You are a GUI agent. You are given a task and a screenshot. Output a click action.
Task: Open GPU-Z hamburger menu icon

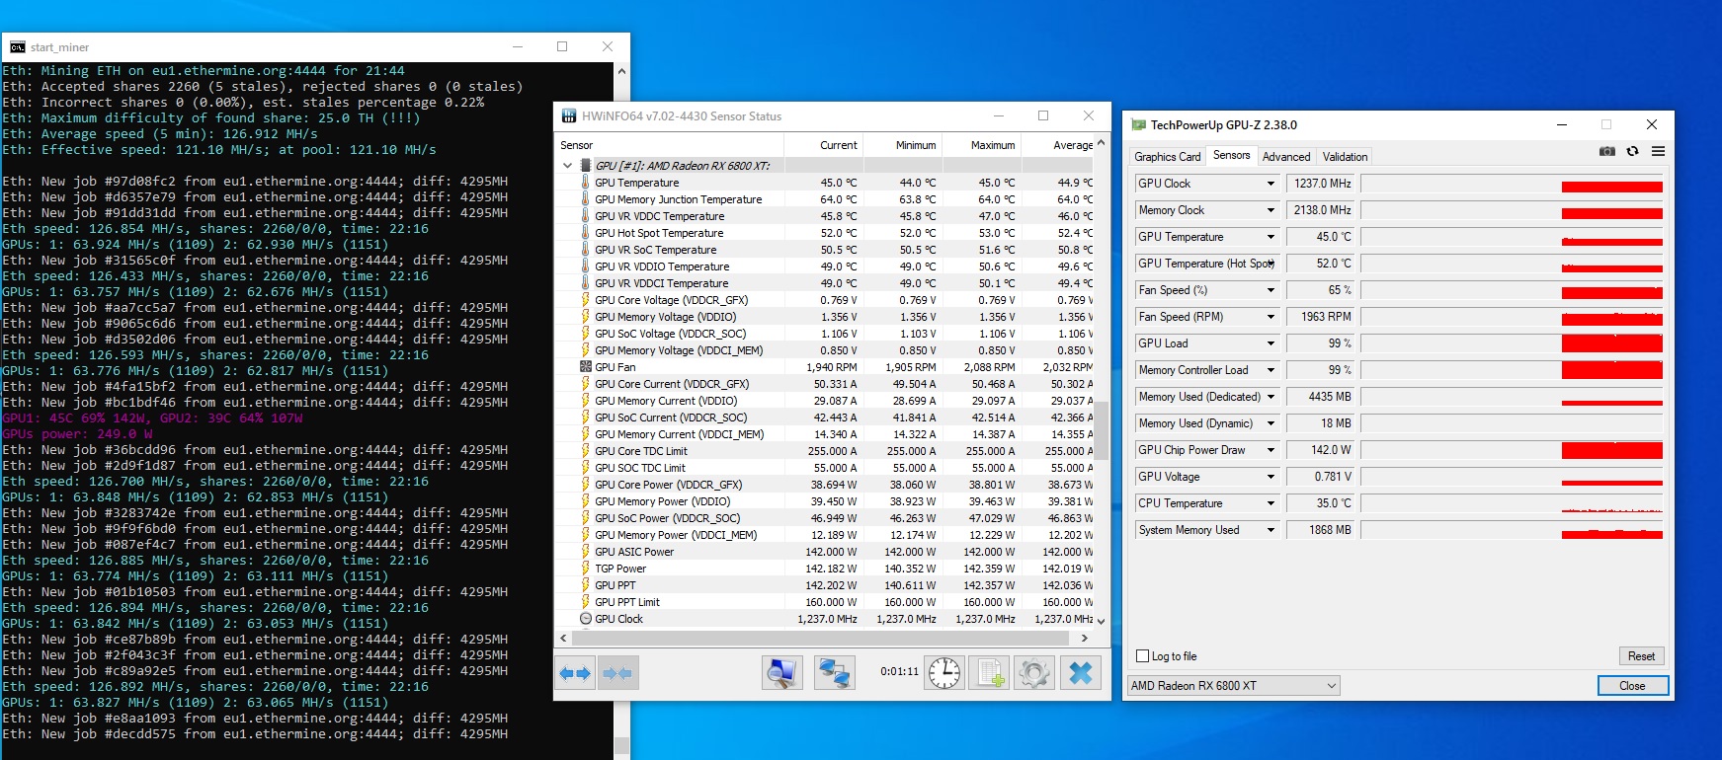(x=1658, y=151)
